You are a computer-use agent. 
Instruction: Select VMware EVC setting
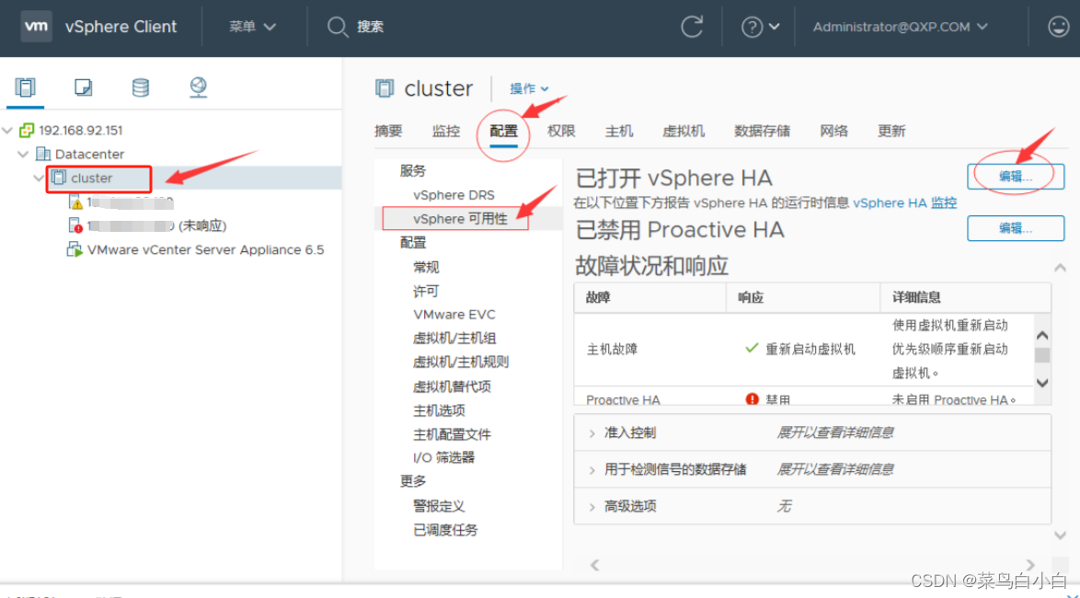(454, 314)
